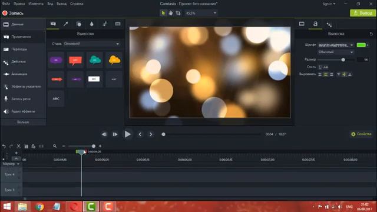Screen dimensions: 377x212
Task: Open the blur and highlight droplet tab
Action: click(92, 24)
